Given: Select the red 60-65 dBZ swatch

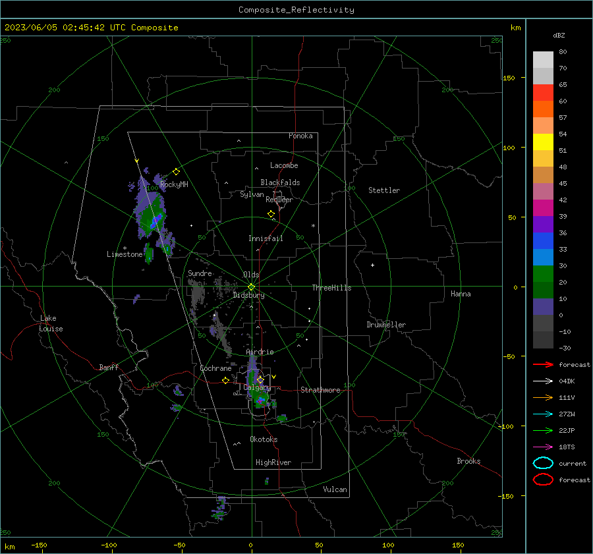Looking at the screenshot, I should (543, 93).
